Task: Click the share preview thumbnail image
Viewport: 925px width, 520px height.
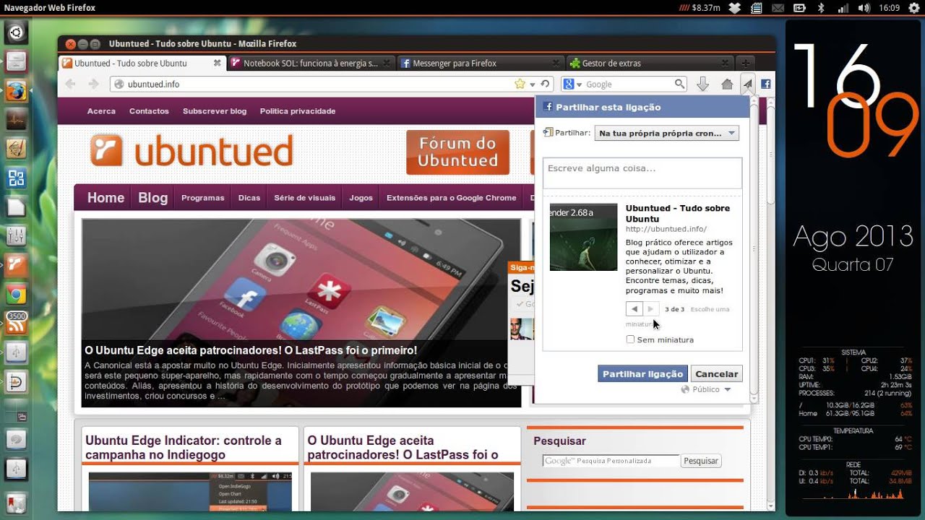Action: 583,237
